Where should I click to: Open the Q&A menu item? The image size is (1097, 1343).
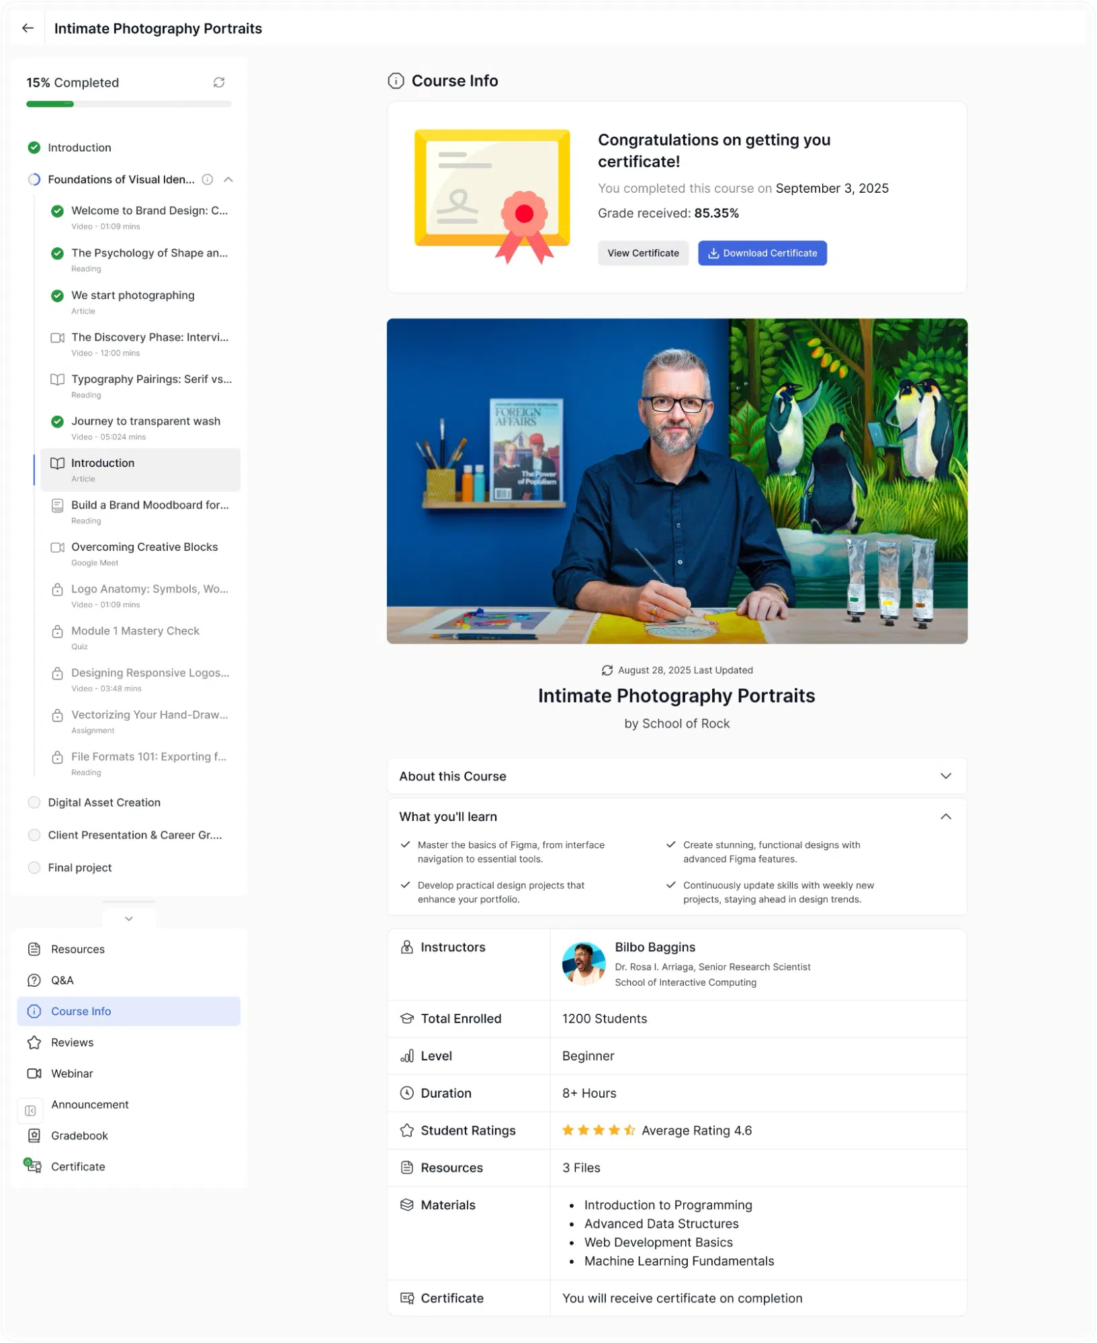(129, 981)
